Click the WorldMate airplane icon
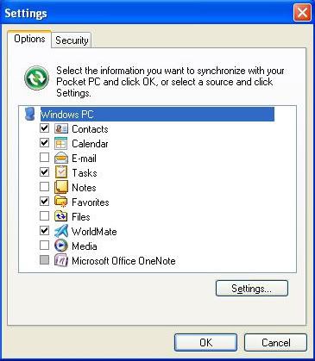This screenshot has height=361, width=315. pyautogui.click(x=61, y=231)
